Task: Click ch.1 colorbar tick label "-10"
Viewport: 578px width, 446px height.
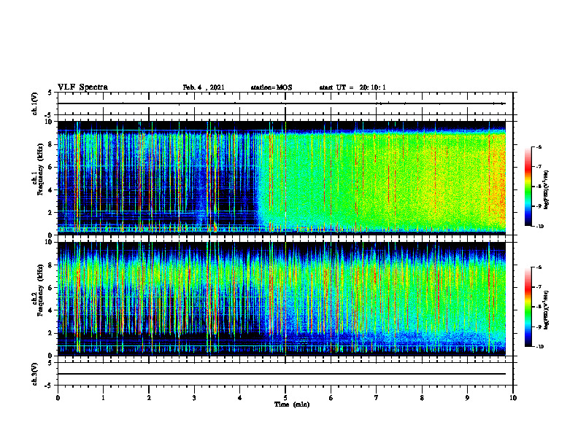Action: point(539,226)
